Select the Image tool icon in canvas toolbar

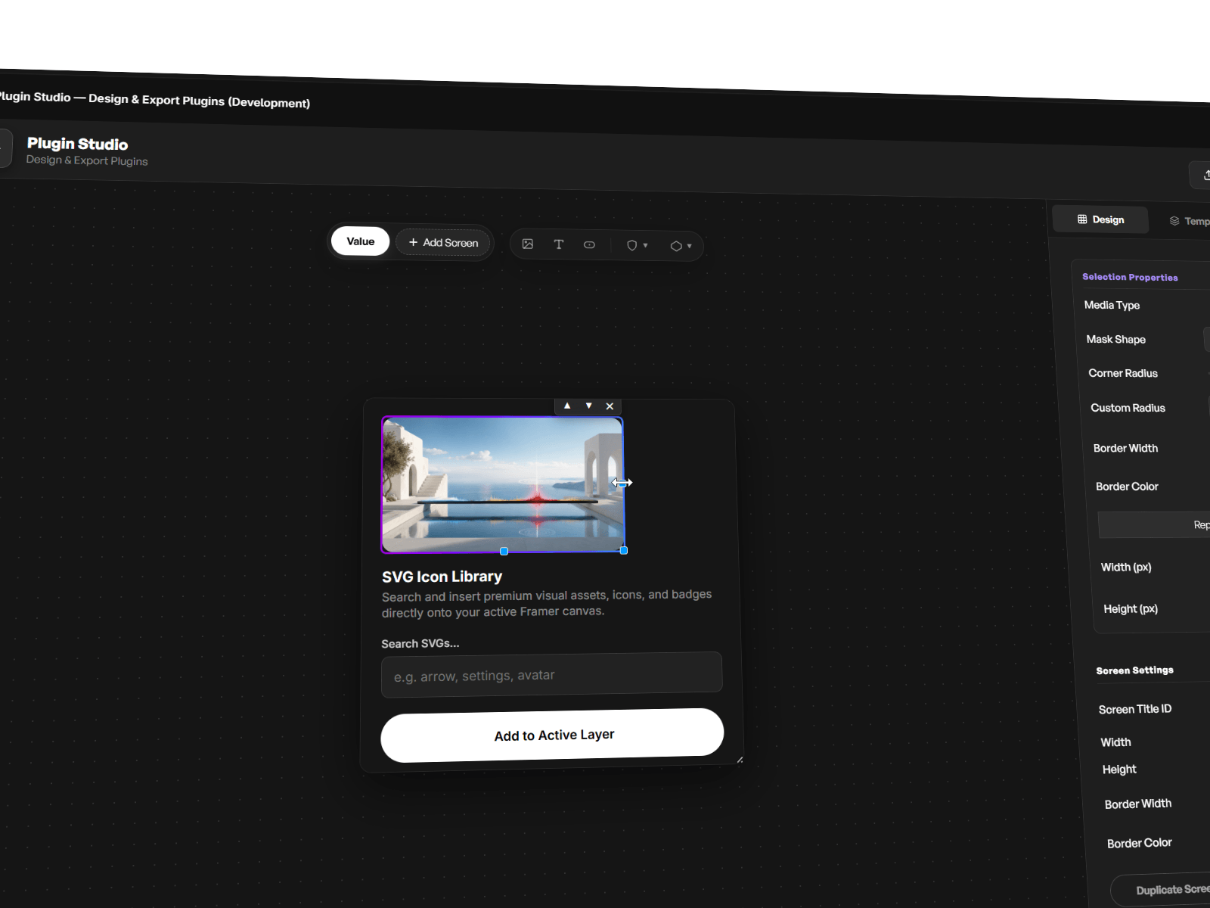pos(528,244)
